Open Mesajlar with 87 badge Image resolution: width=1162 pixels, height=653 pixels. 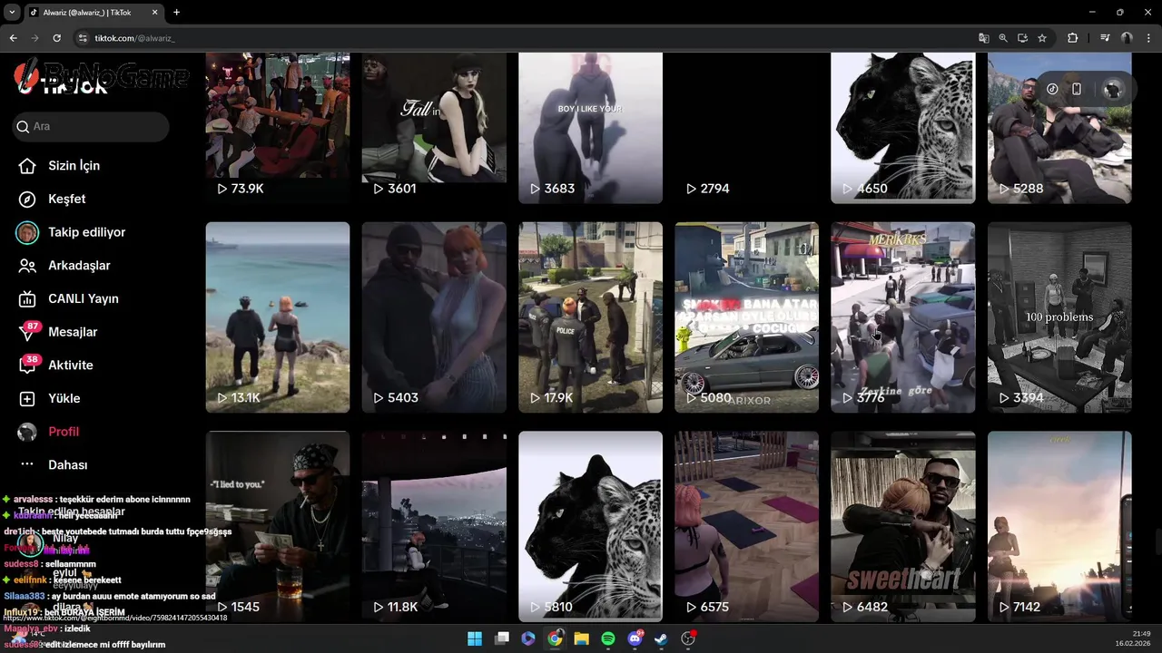coord(58,332)
